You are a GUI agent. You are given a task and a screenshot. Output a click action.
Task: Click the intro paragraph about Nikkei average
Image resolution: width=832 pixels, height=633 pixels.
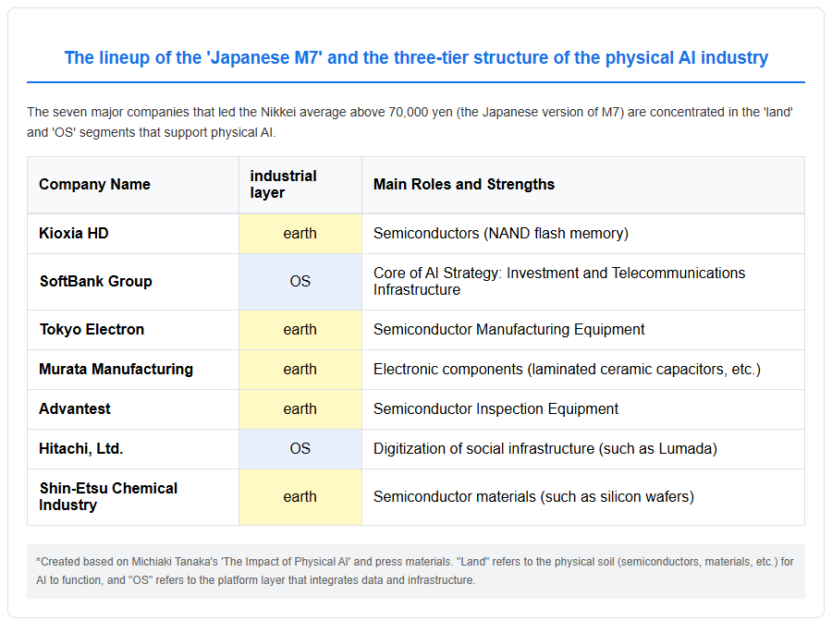[x=410, y=122]
